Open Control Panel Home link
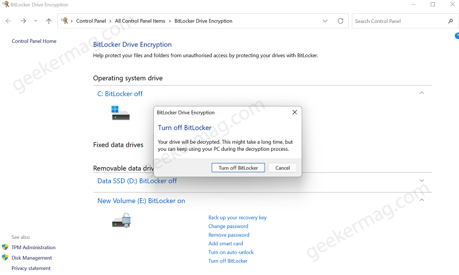This screenshot has height=275, width=459. tap(34, 41)
